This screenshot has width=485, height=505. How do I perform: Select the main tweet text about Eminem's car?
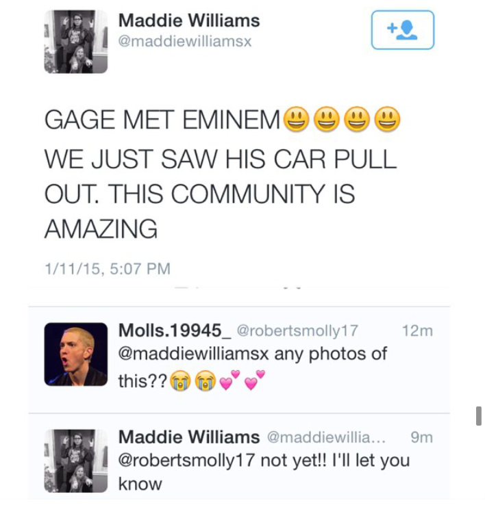pyautogui.click(x=219, y=176)
